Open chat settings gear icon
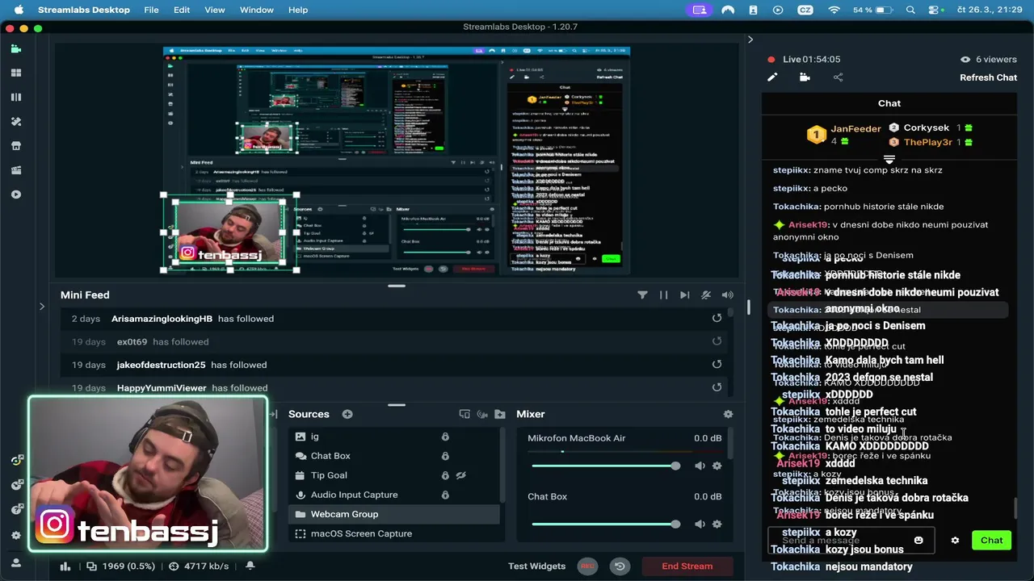This screenshot has width=1034, height=581. click(x=955, y=541)
